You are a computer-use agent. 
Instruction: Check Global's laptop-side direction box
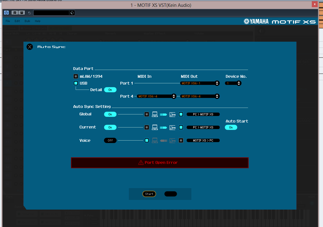(x=147, y=114)
